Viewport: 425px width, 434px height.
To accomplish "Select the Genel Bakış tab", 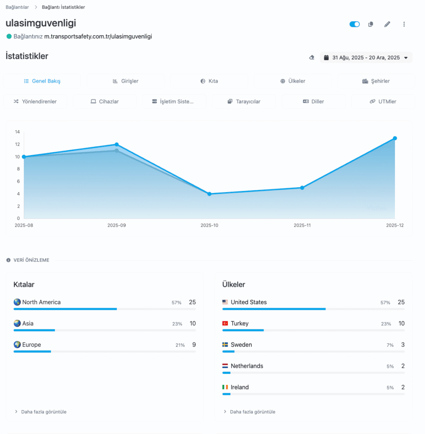I will [x=42, y=81].
